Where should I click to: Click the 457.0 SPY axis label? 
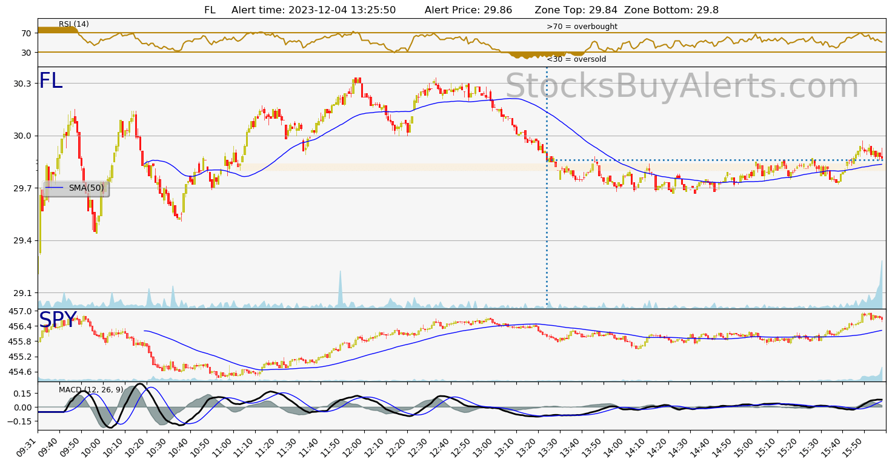coord(21,311)
